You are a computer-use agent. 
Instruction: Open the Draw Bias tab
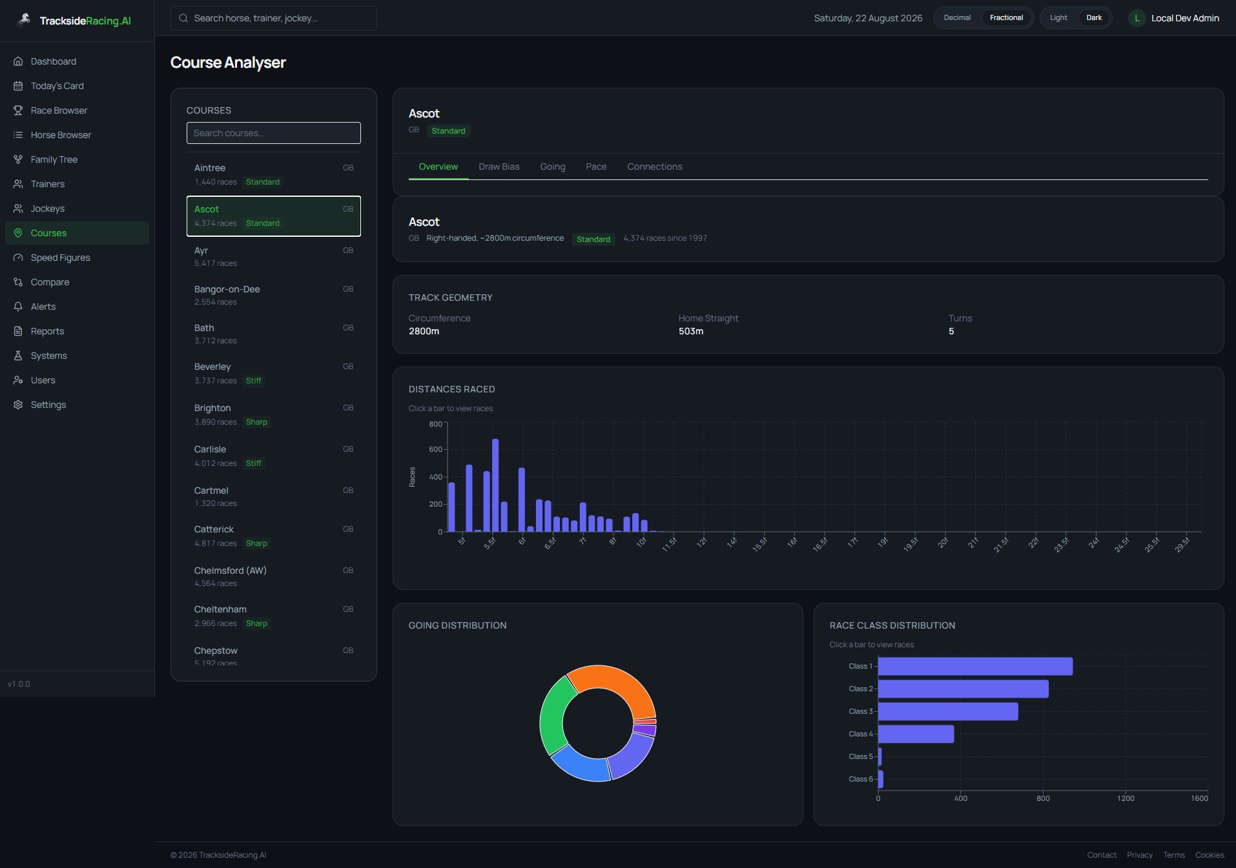(499, 167)
